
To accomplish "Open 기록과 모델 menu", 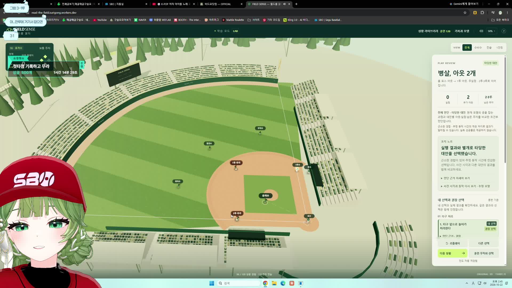I will click(x=462, y=31).
